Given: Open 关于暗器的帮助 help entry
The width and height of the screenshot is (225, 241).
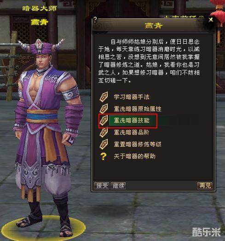Looking at the screenshot, I should pyautogui.click(x=134, y=156).
